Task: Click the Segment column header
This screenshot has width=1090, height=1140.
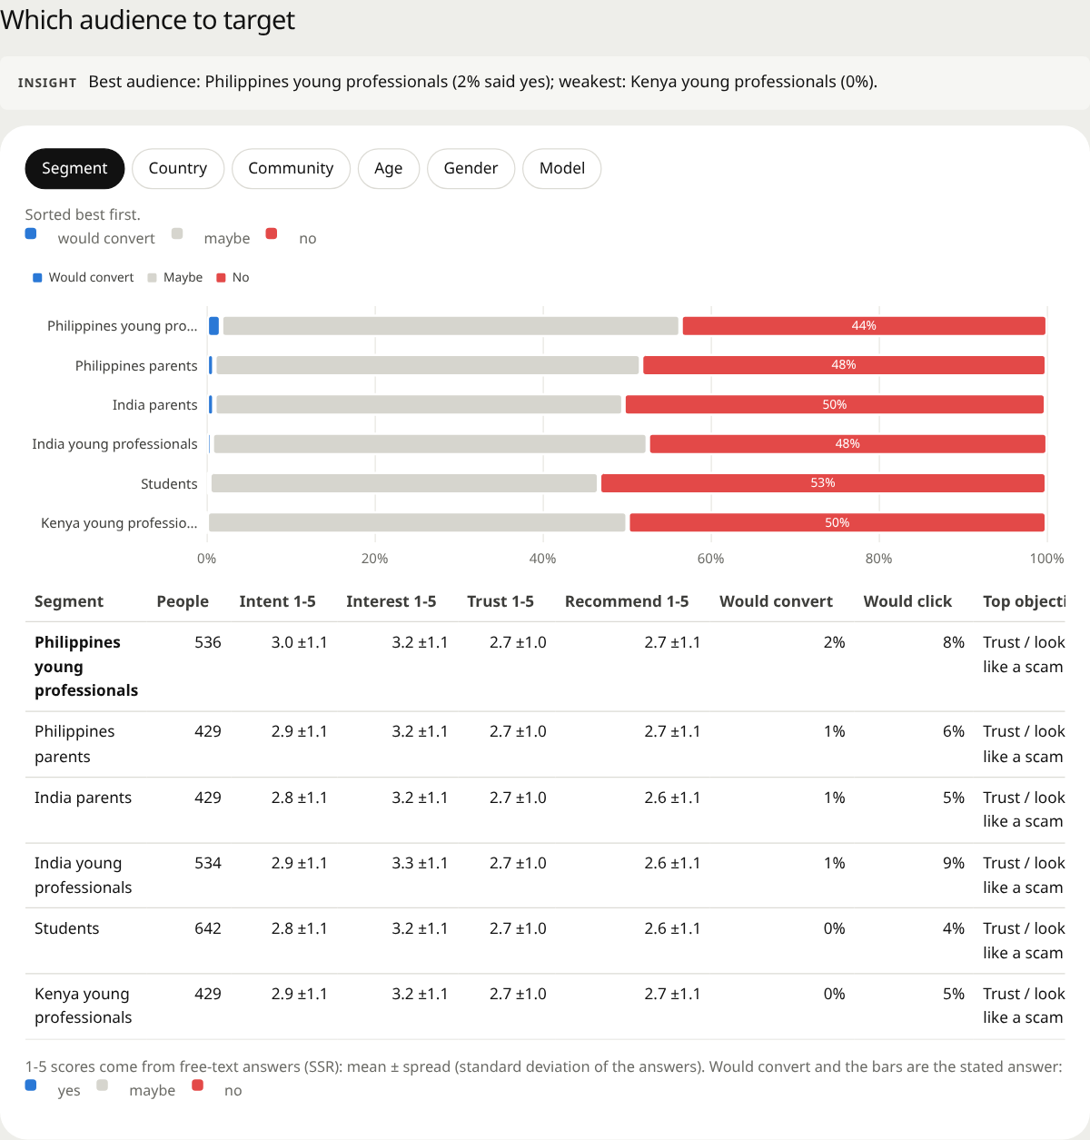Action: click(x=69, y=601)
